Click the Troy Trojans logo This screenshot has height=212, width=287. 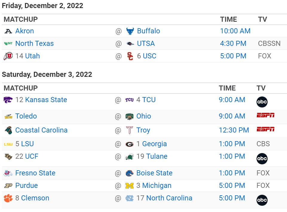click(129, 130)
